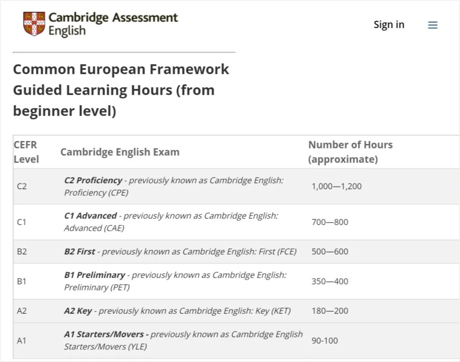Screen dimensions: 460x362
Task: Select the CEFR Level column header
Action: pyautogui.click(x=26, y=152)
